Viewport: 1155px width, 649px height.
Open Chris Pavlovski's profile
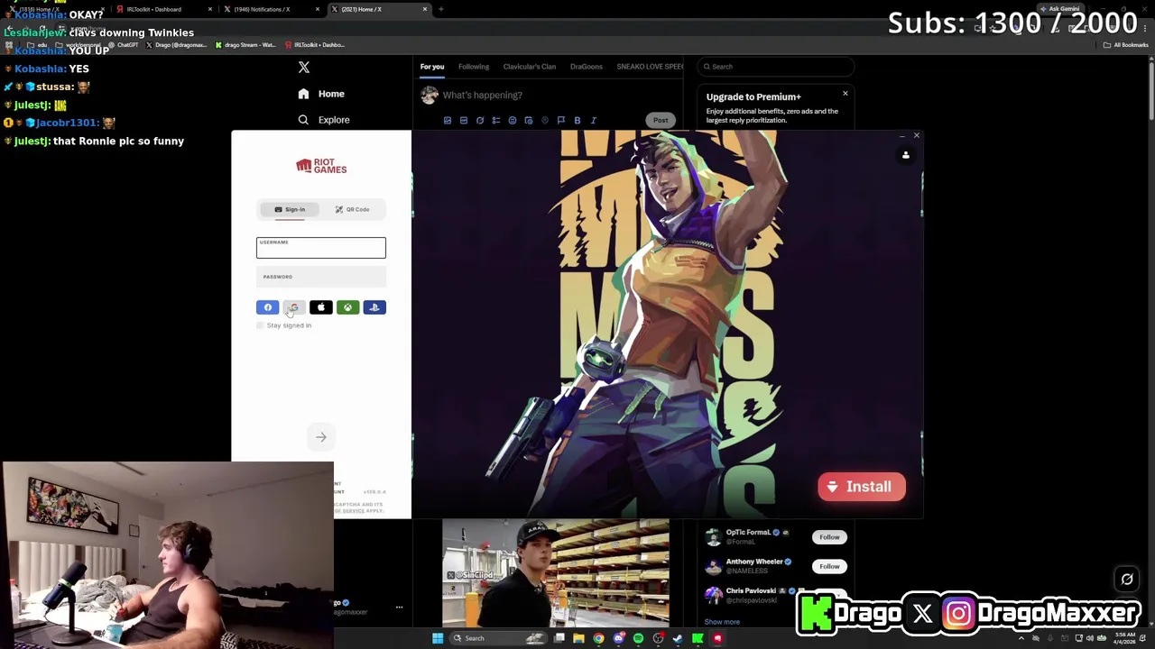point(751,591)
